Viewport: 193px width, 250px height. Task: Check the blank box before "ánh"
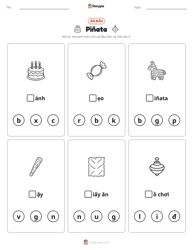(30, 98)
